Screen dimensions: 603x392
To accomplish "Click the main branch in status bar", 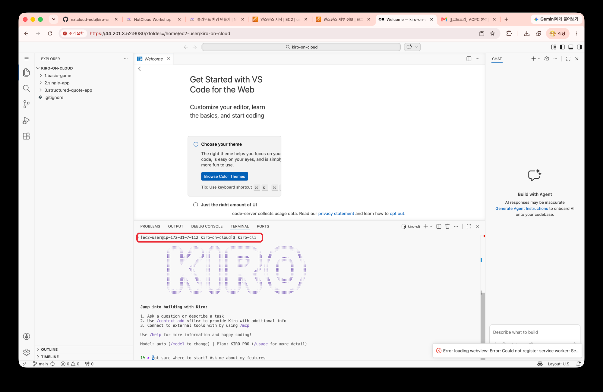I will pos(40,364).
